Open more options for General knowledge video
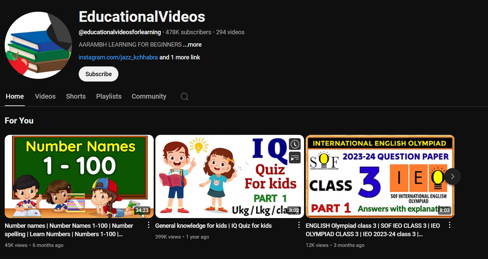This screenshot has width=488, height=259. (x=299, y=225)
